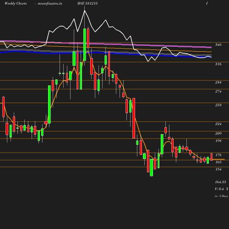This screenshot has height=229, width=229.
Task: Click the 253 price axis label
Action: click(x=218, y=105)
